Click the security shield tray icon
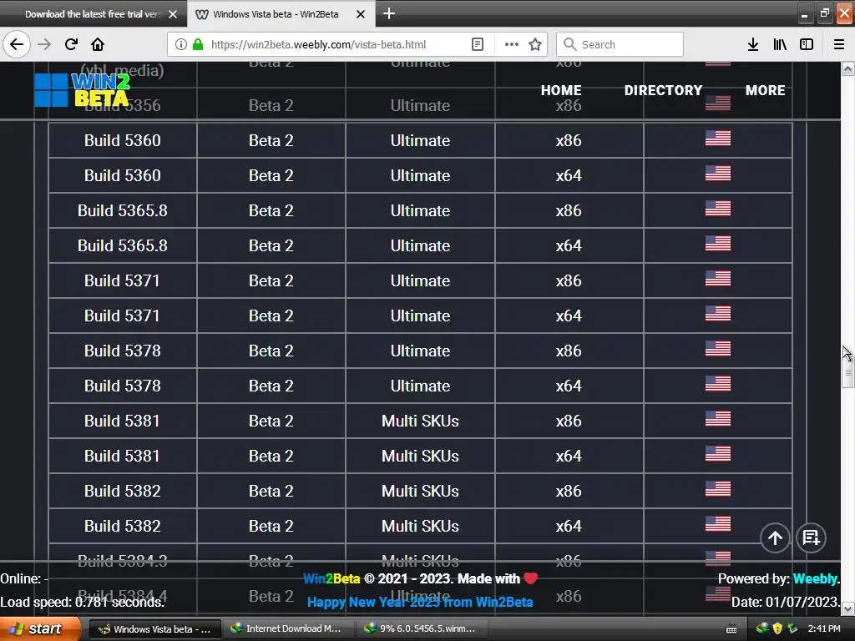 (x=777, y=629)
